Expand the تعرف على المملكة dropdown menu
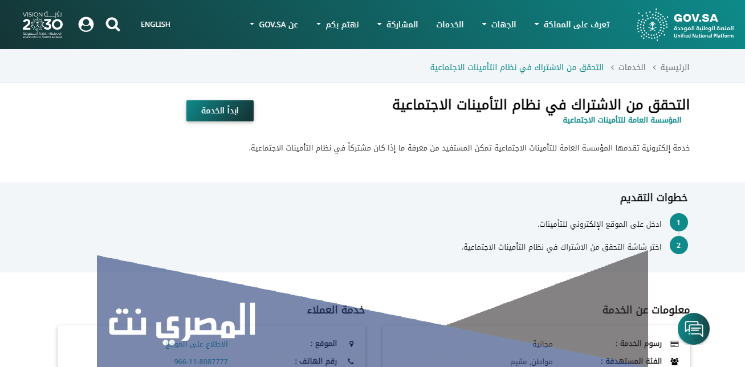Screen dimensions: 745x367 572,25
